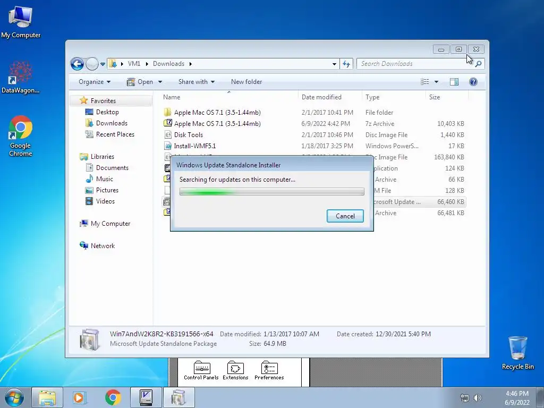
Task: Click the network tray icon
Action: [464, 398]
